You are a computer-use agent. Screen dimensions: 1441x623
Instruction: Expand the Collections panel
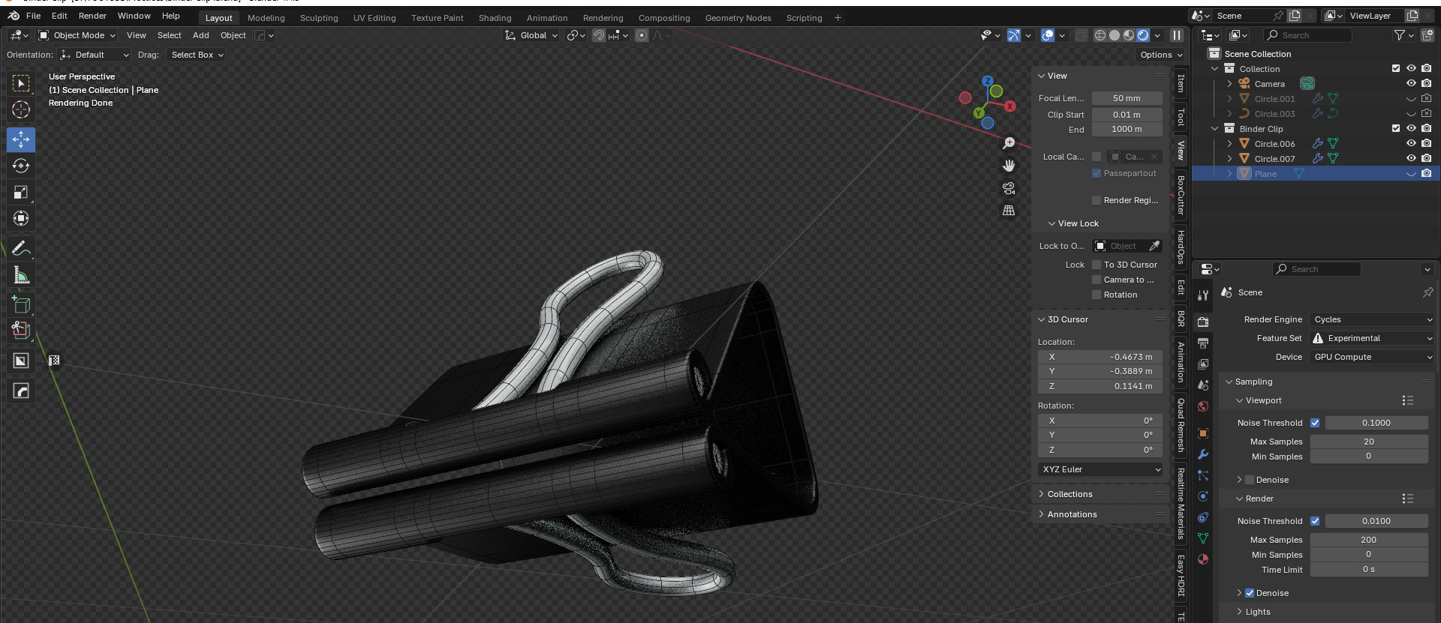(1069, 494)
